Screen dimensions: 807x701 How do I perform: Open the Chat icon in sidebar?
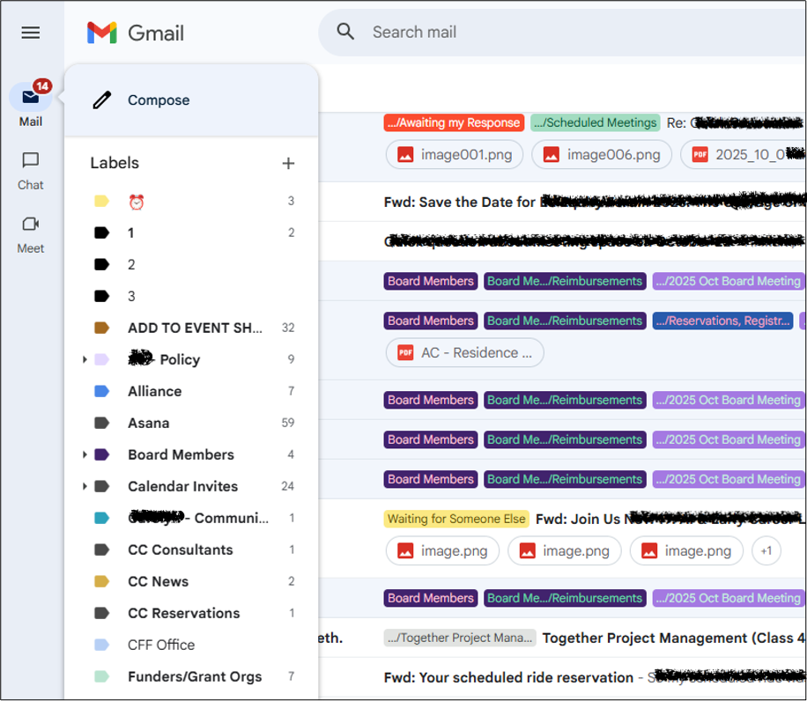31,160
